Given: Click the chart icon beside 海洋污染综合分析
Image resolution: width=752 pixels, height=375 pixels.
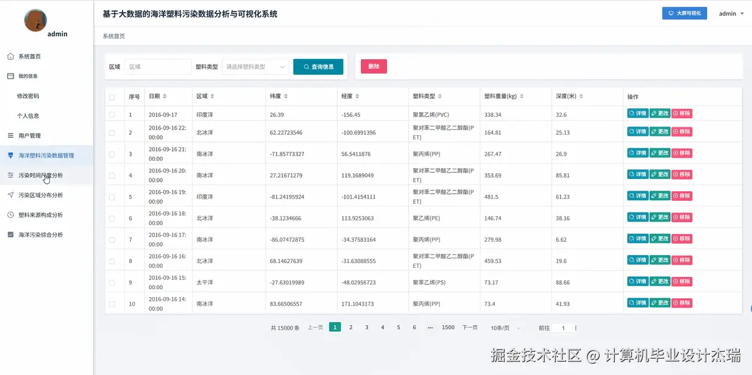Looking at the screenshot, I should [x=10, y=234].
